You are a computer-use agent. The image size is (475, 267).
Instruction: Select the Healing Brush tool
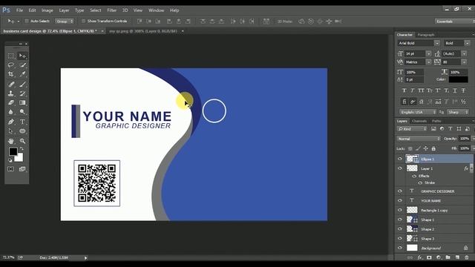point(11,84)
